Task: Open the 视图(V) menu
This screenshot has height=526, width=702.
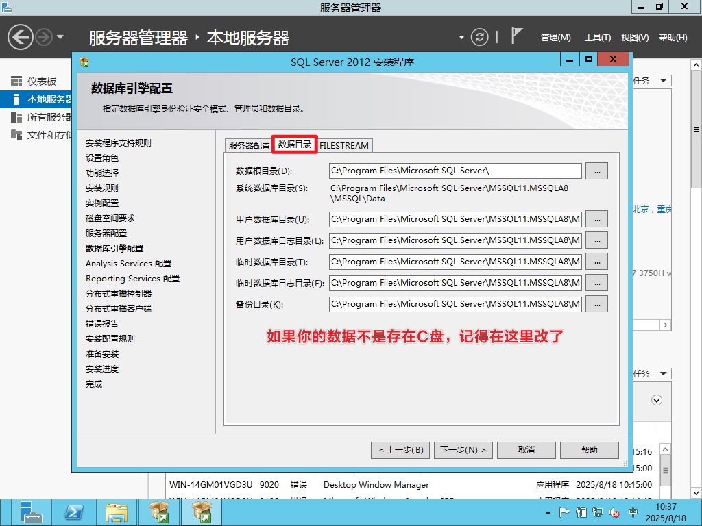Action: pos(634,38)
